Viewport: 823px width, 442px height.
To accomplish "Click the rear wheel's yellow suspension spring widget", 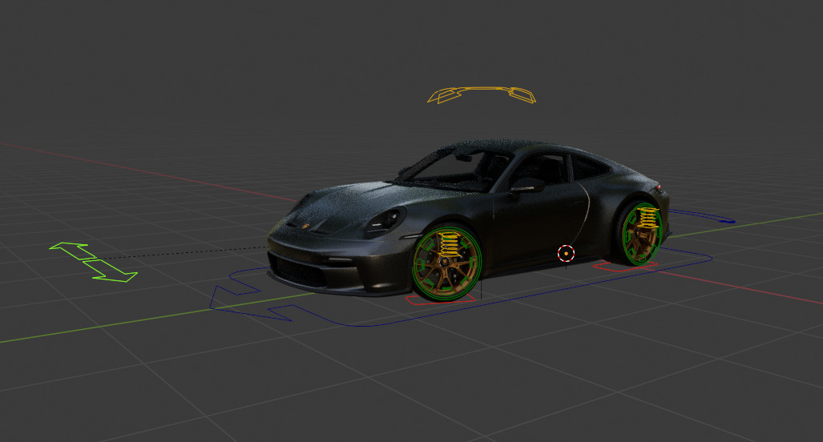I will [x=649, y=216].
